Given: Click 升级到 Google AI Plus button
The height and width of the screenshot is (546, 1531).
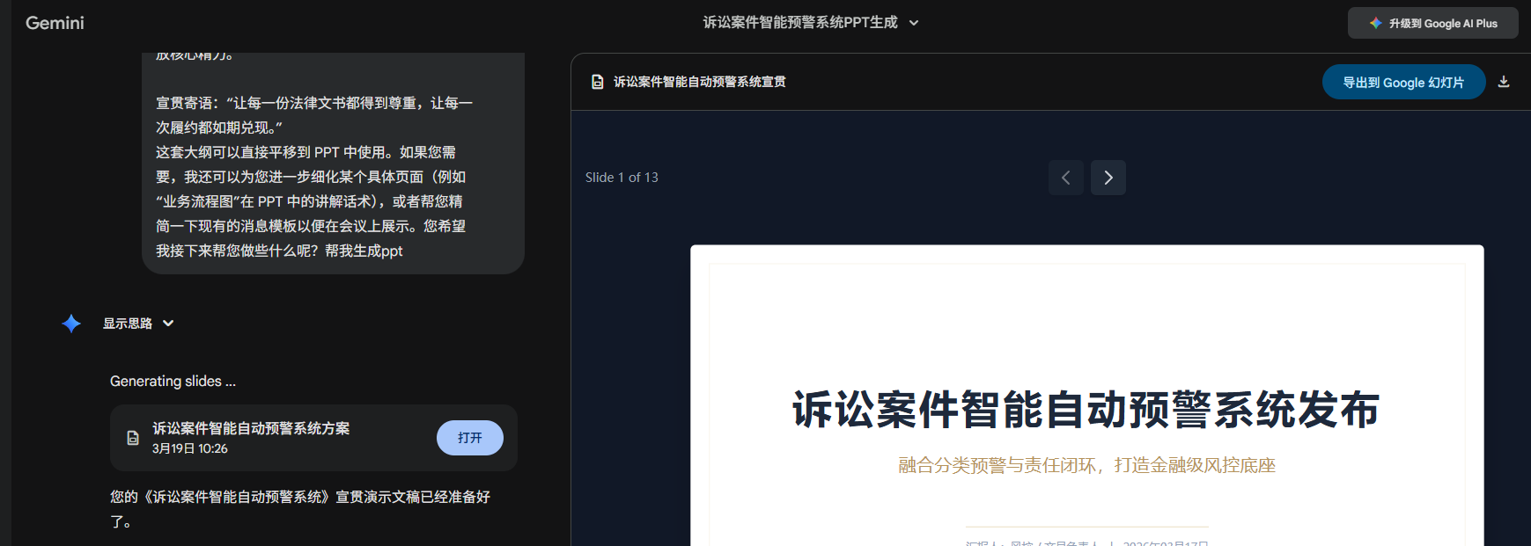Looking at the screenshot, I should pos(1432,23).
